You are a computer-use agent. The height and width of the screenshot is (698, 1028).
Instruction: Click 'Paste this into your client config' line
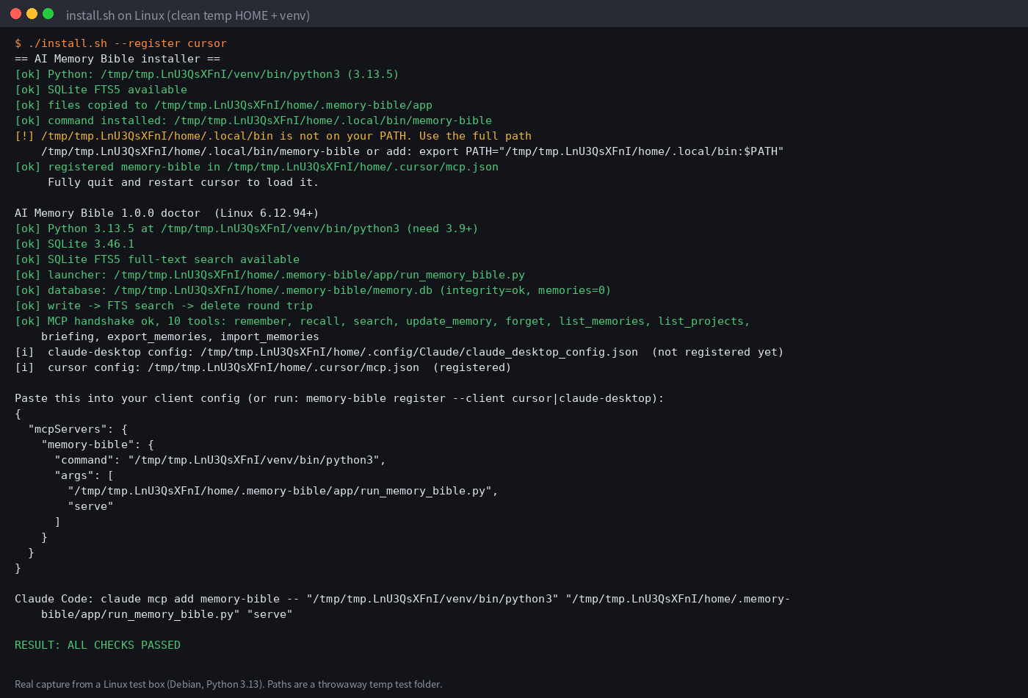[339, 398]
